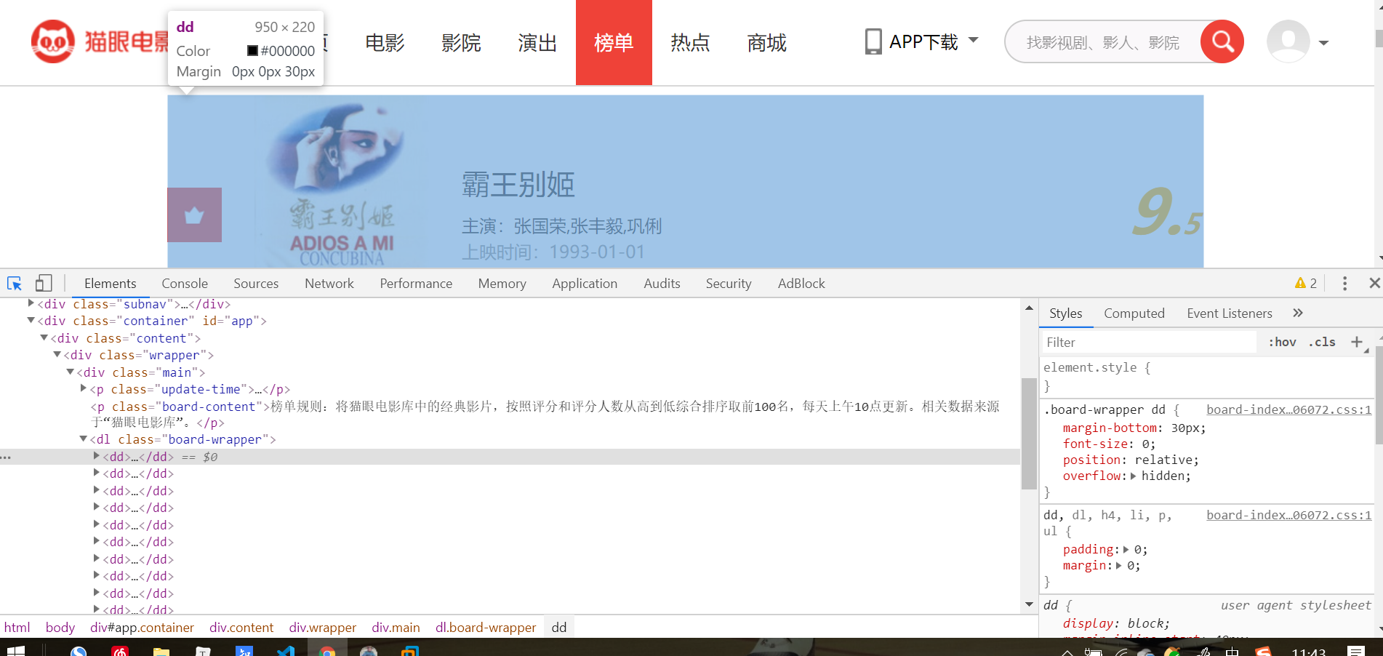
Task: Switch to the Network tab
Action: (x=329, y=283)
